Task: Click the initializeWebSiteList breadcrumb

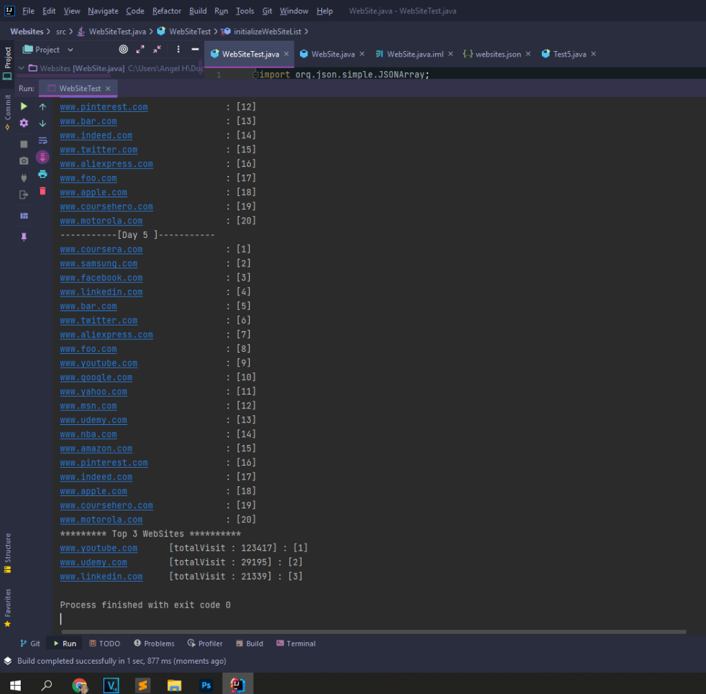Action: tap(268, 32)
